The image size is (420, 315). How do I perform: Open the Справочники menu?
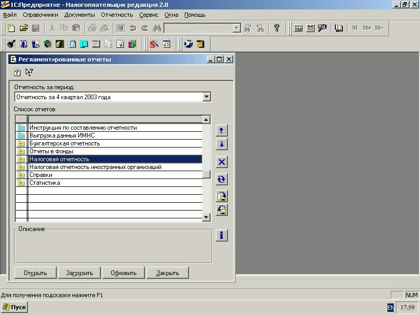point(40,15)
